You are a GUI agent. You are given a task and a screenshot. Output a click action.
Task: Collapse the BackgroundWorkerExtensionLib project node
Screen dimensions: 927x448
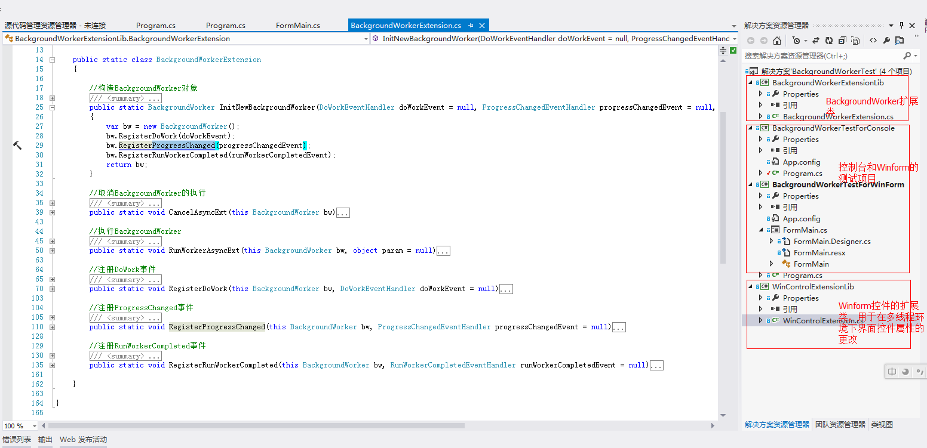tap(750, 82)
